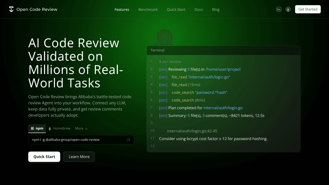
Task: Click the Summary line with token count
Action: click(x=212, y=116)
